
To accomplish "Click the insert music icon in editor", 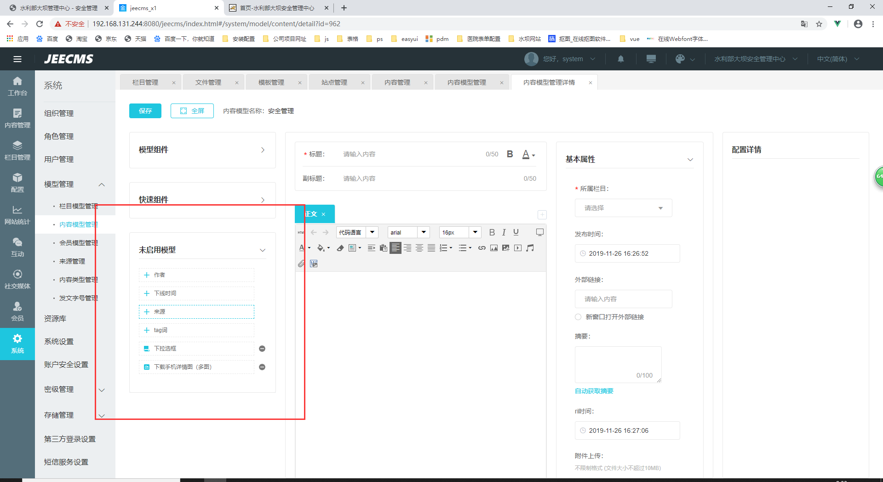I will 530,248.
